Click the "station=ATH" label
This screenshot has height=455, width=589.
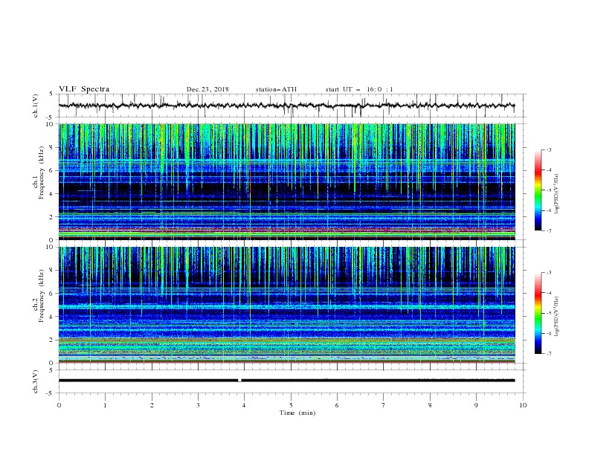coord(276,89)
